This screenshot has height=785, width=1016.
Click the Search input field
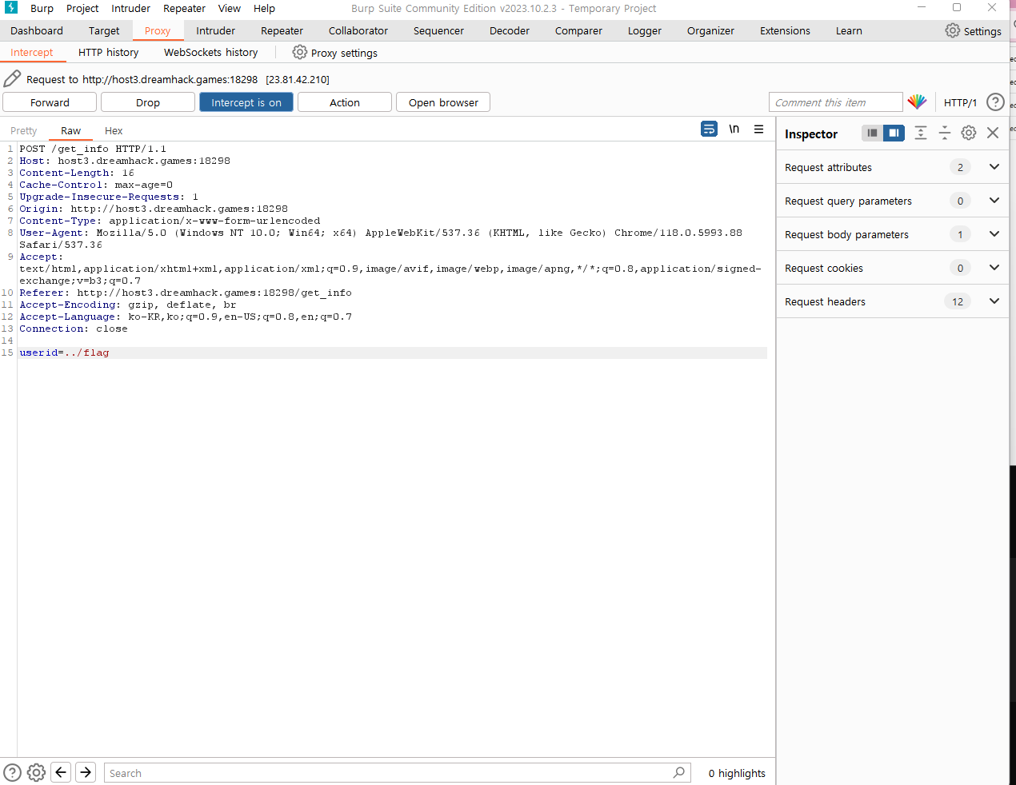tap(398, 773)
